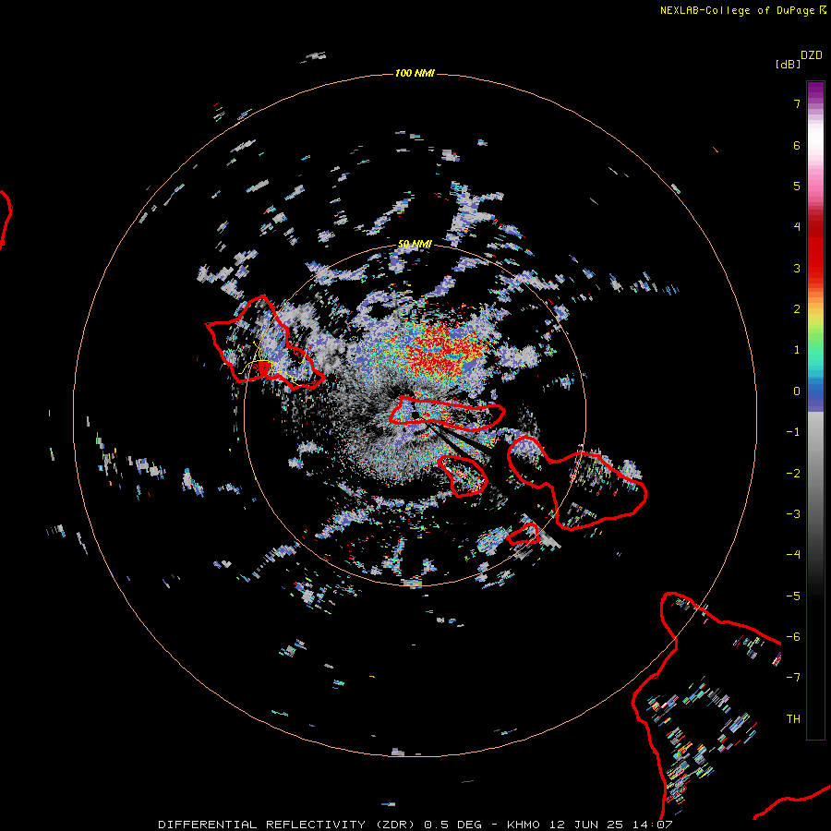
Task: Click the 2 dB value on the scale
Action: point(797,309)
